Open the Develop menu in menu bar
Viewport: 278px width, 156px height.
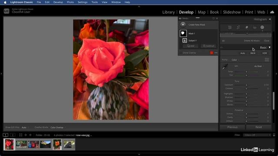click(58, 2)
